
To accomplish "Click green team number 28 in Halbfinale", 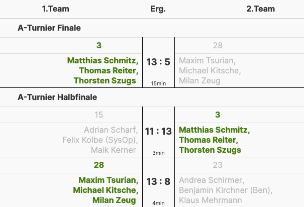I will point(98,165).
